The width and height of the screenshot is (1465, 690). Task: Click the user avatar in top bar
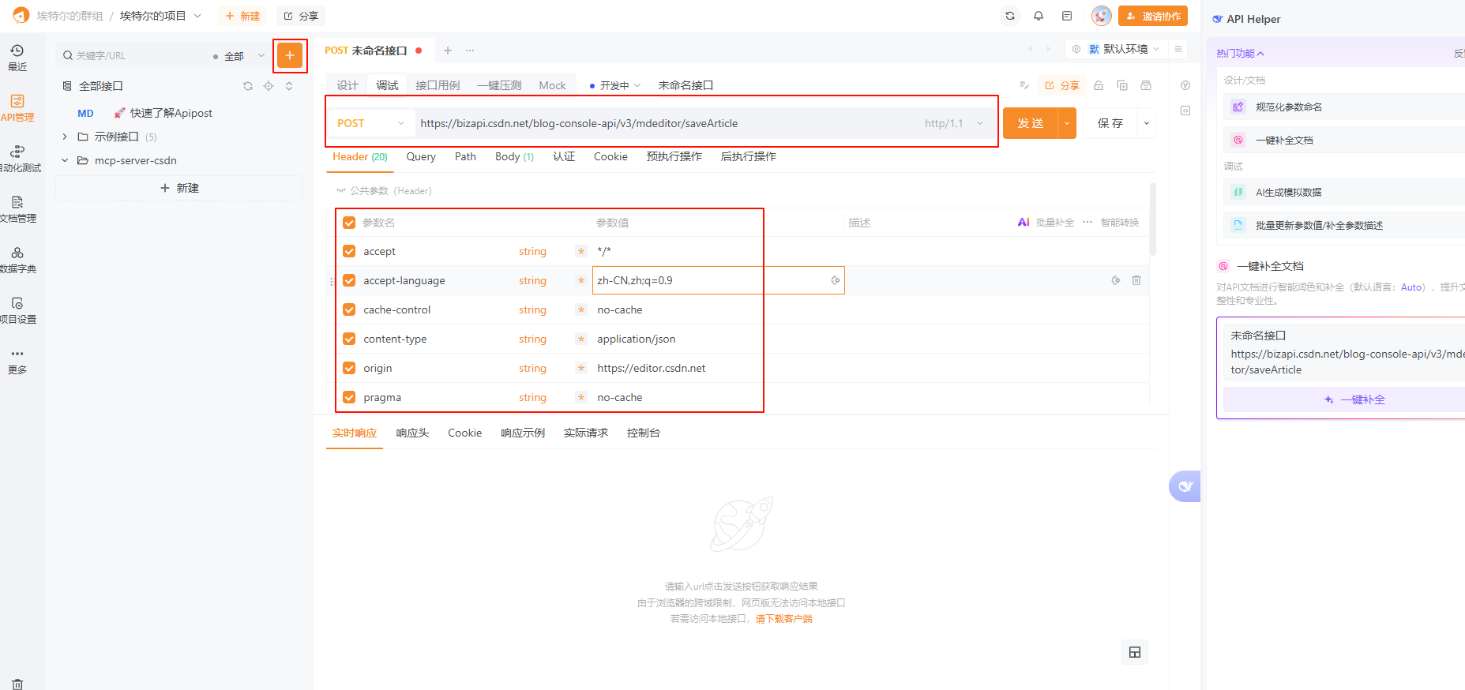tap(1102, 16)
